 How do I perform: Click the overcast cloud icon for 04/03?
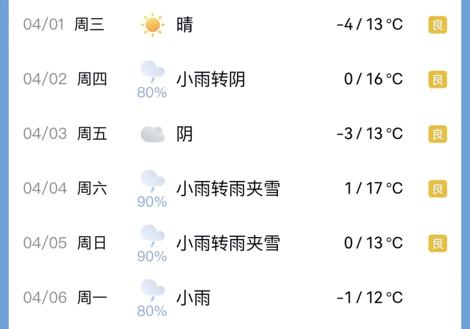pos(153,134)
